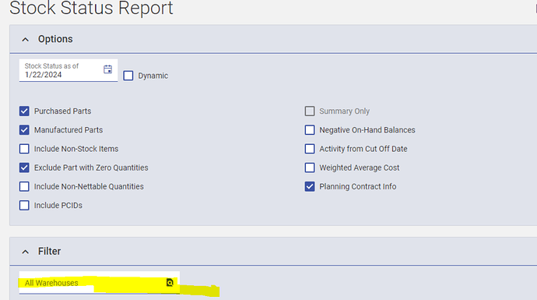Check Include PCIDs
Image resolution: width=537 pixels, height=300 pixels.
pos(24,206)
